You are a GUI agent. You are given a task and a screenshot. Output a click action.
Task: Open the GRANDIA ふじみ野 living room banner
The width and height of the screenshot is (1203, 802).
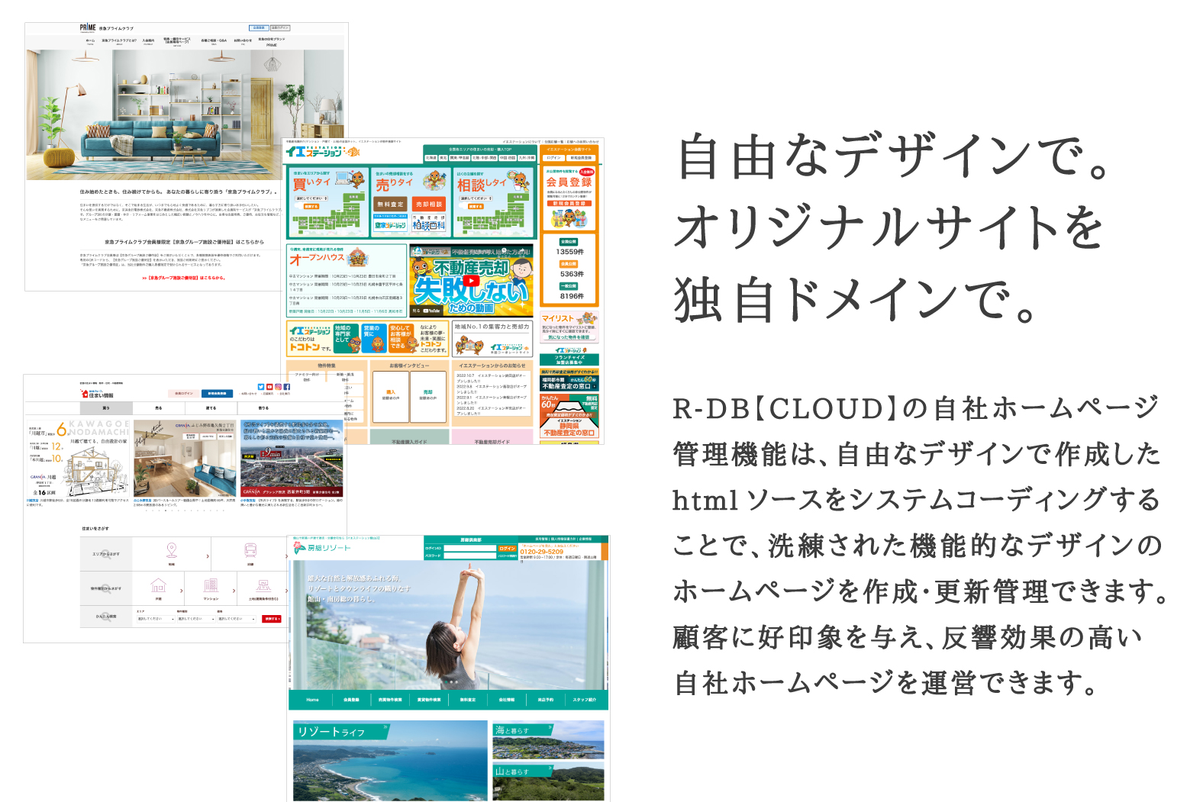pos(185,459)
